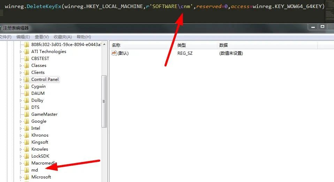This screenshot has height=182, width=334.
Task: Click the Cygwin folder icon
Action: pyautogui.click(x=26, y=86)
